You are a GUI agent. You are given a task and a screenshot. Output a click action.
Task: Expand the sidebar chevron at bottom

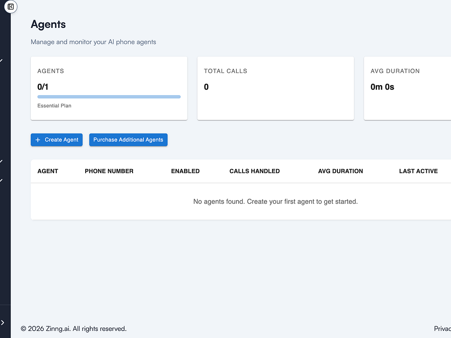3,323
